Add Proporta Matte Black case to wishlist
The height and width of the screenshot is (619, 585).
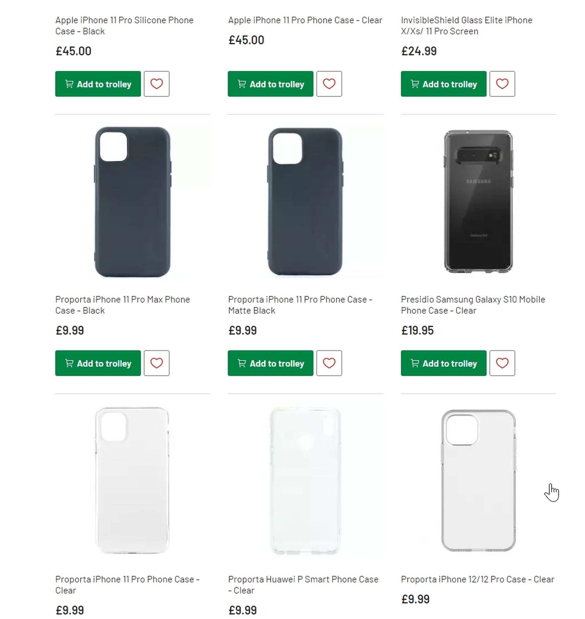coord(329,363)
